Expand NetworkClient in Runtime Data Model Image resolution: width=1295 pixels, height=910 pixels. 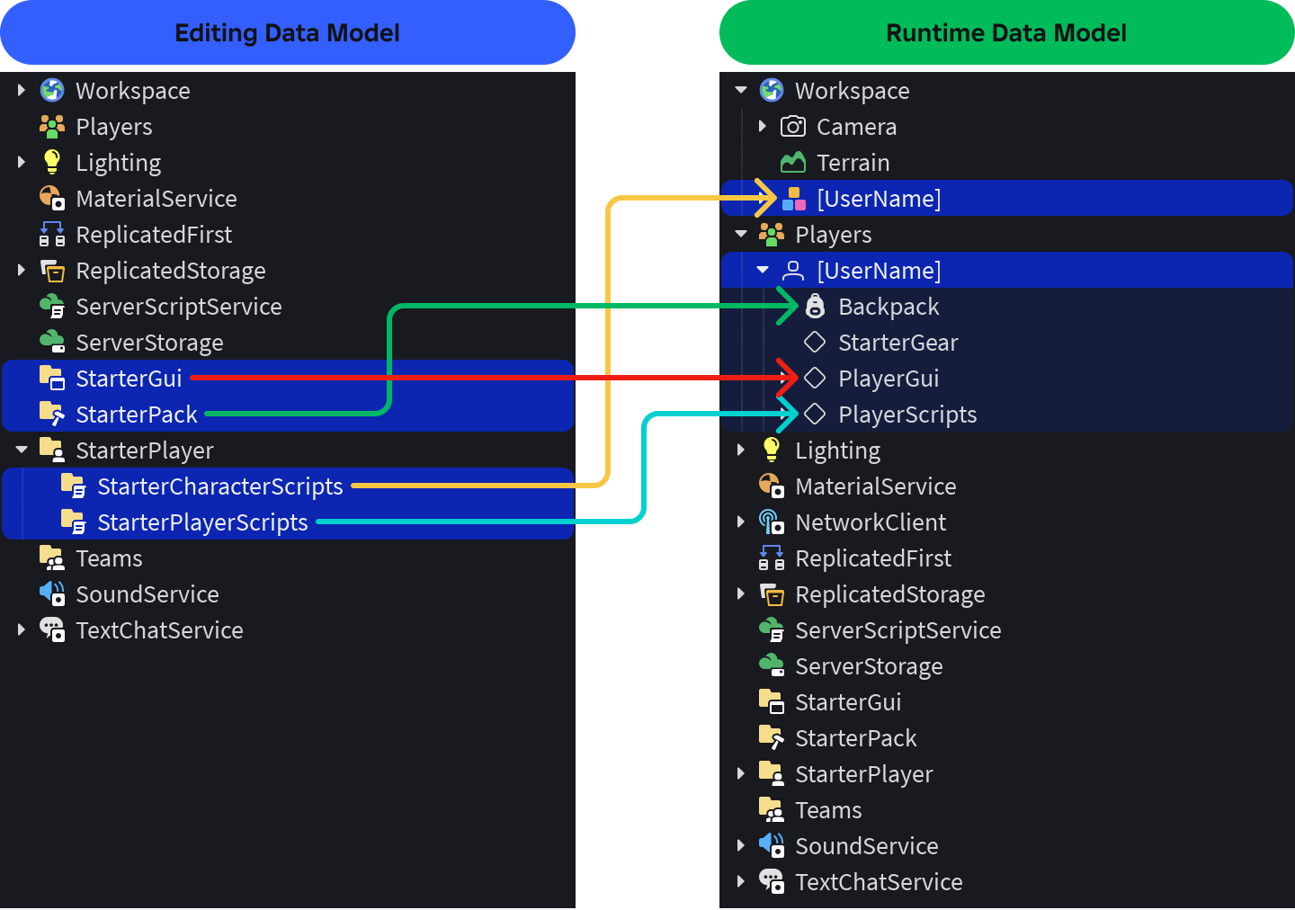(741, 522)
